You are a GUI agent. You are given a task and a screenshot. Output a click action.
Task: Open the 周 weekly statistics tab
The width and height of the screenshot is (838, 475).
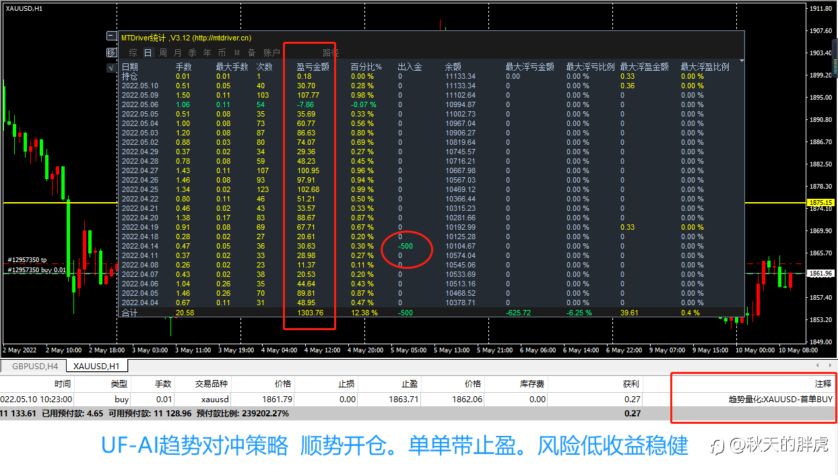click(163, 53)
